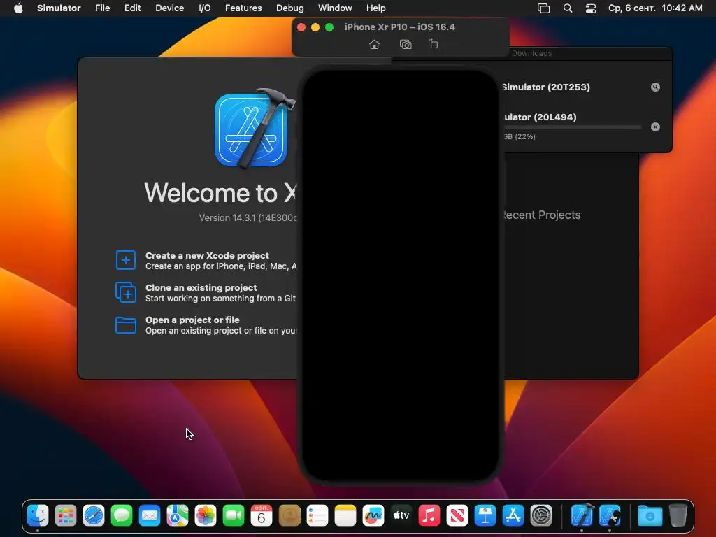
Task: Click the Simulator app icon in the Dock
Action: click(610, 516)
